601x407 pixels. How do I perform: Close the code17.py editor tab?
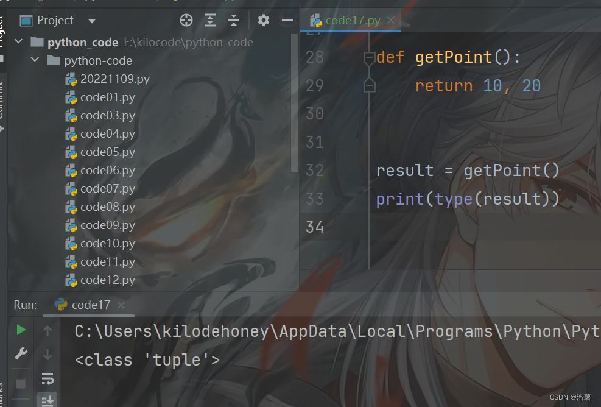point(390,20)
